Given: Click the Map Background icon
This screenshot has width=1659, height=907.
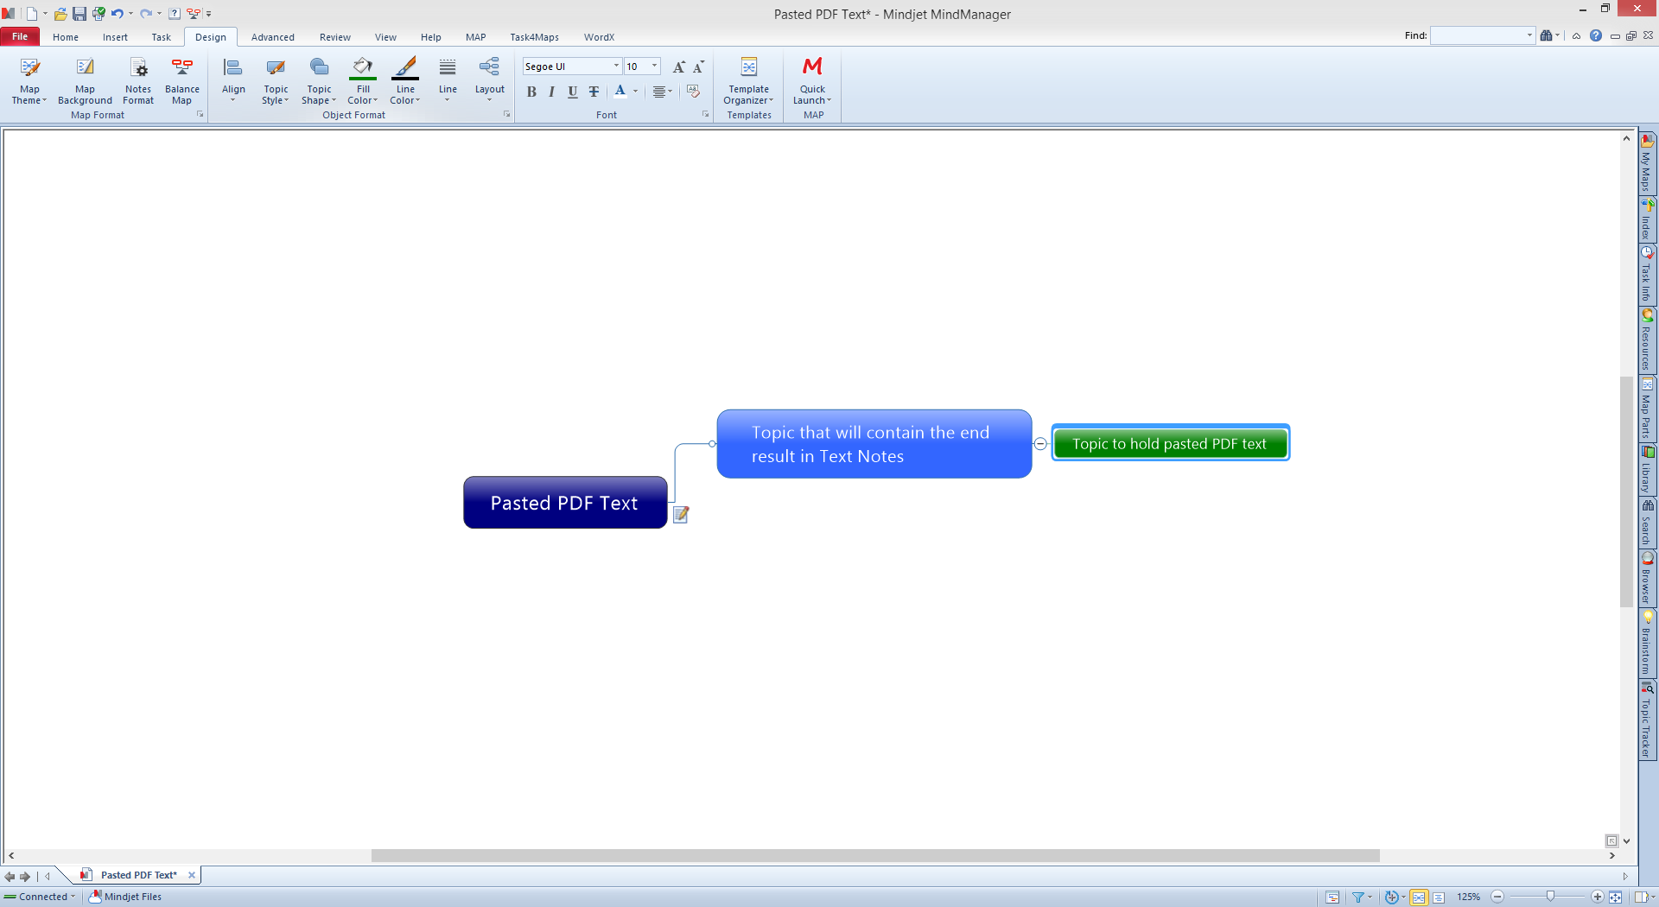Looking at the screenshot, I should pyautogui.click(x=85, y=69).
